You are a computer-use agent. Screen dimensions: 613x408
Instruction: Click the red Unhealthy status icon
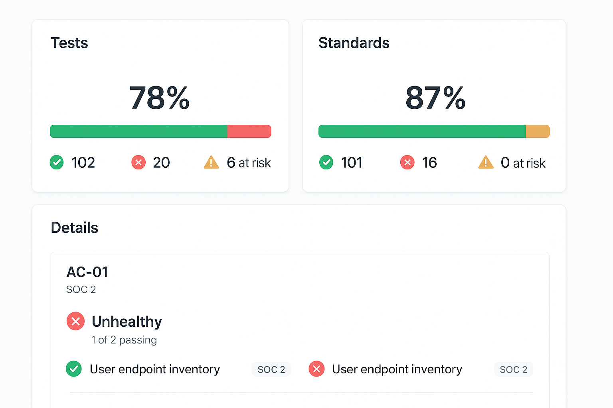pyautogui.click(x=75, y=321)
